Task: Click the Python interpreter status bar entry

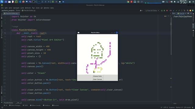Action: coord(179,107)
